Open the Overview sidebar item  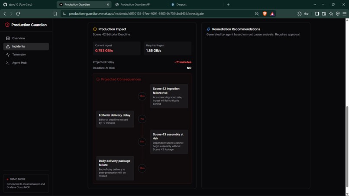[26, 38]
